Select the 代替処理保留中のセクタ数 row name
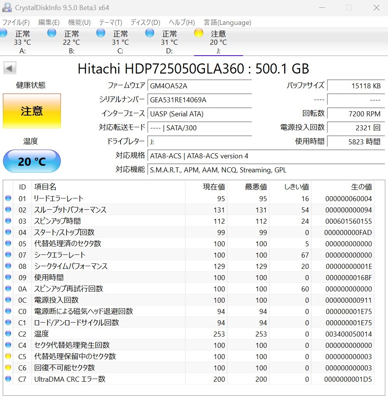 point(75,356)
